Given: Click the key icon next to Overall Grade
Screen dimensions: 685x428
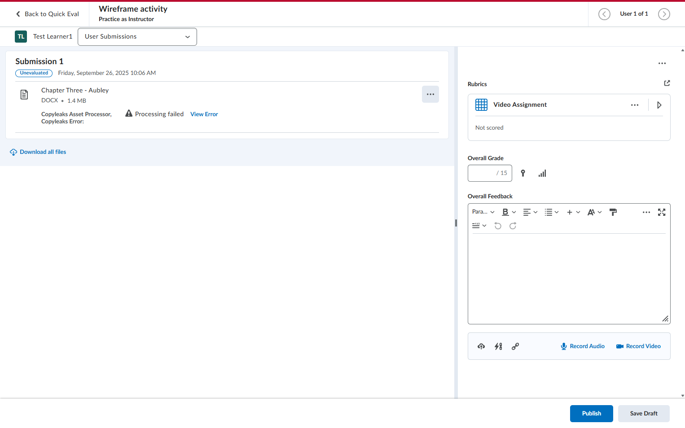Looking at the screenshot, I should [523, 173].
